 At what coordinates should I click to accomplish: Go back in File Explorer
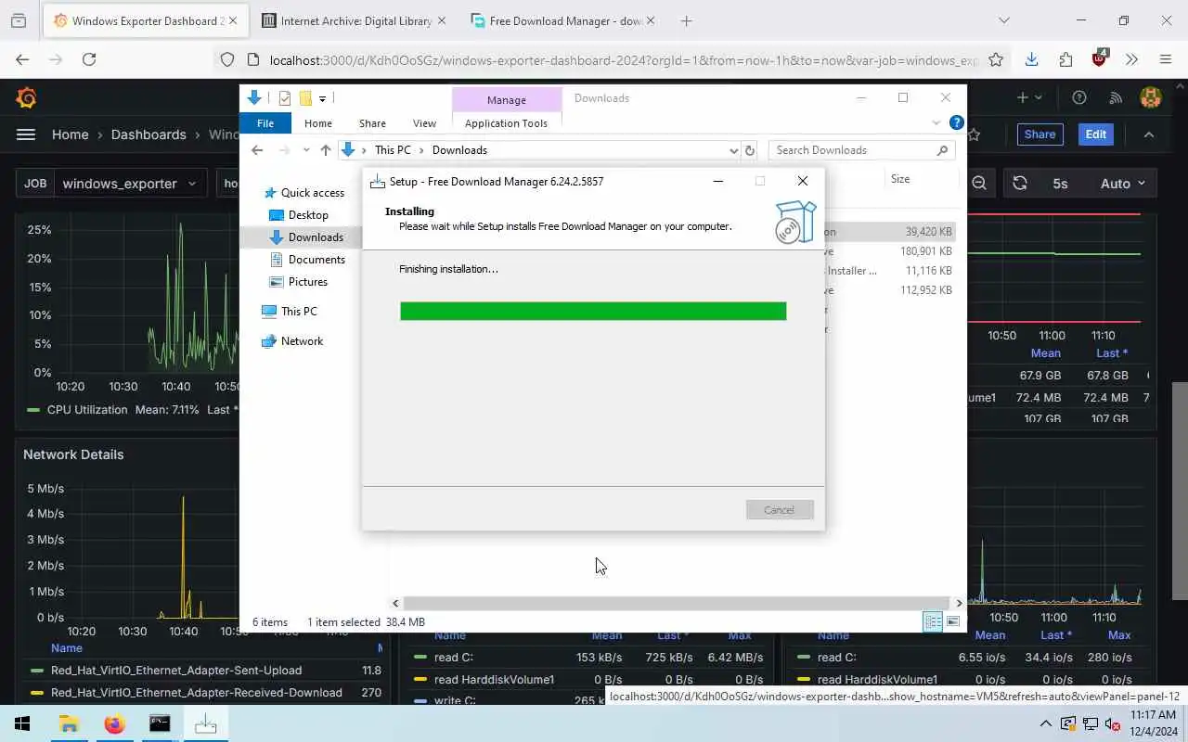[x=257, y=150]
